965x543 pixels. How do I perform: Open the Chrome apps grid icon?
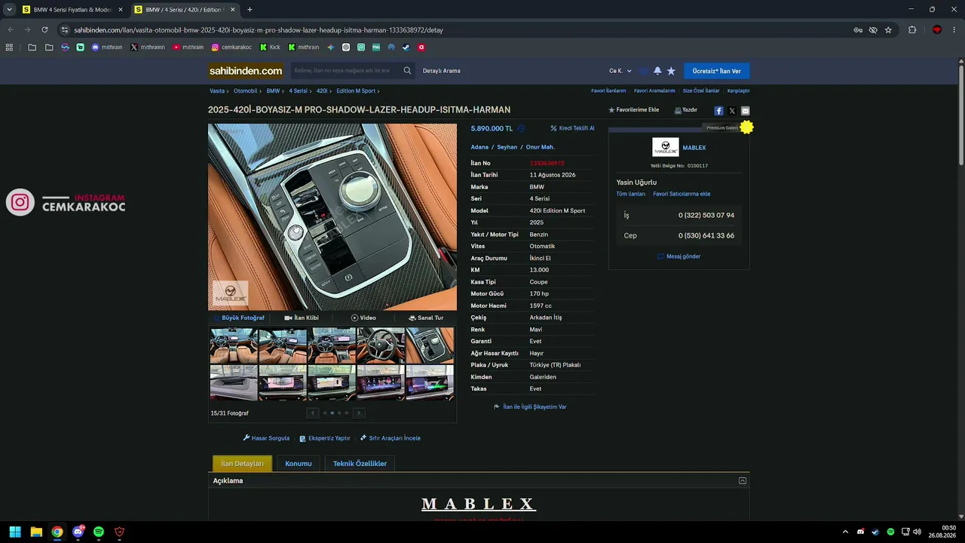coord(9,47)
